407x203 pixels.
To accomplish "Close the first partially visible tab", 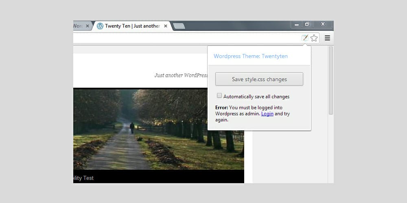I will [x=88, y=26].
